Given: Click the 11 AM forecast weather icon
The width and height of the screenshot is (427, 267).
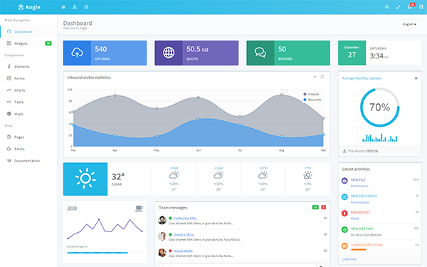Looking at the screenshot, I should (x=218, y=175).
